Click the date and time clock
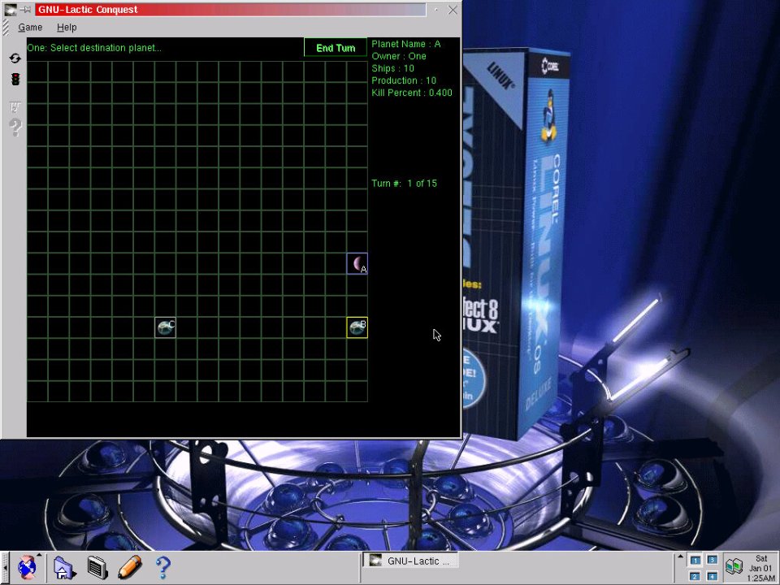The width and height of the screenshot is (780, 585). pos(761,568)
